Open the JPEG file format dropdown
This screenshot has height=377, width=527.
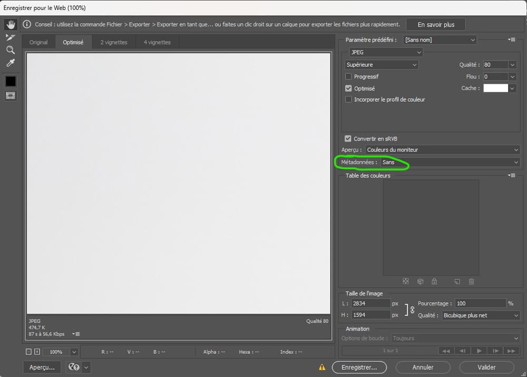[386, 53]
